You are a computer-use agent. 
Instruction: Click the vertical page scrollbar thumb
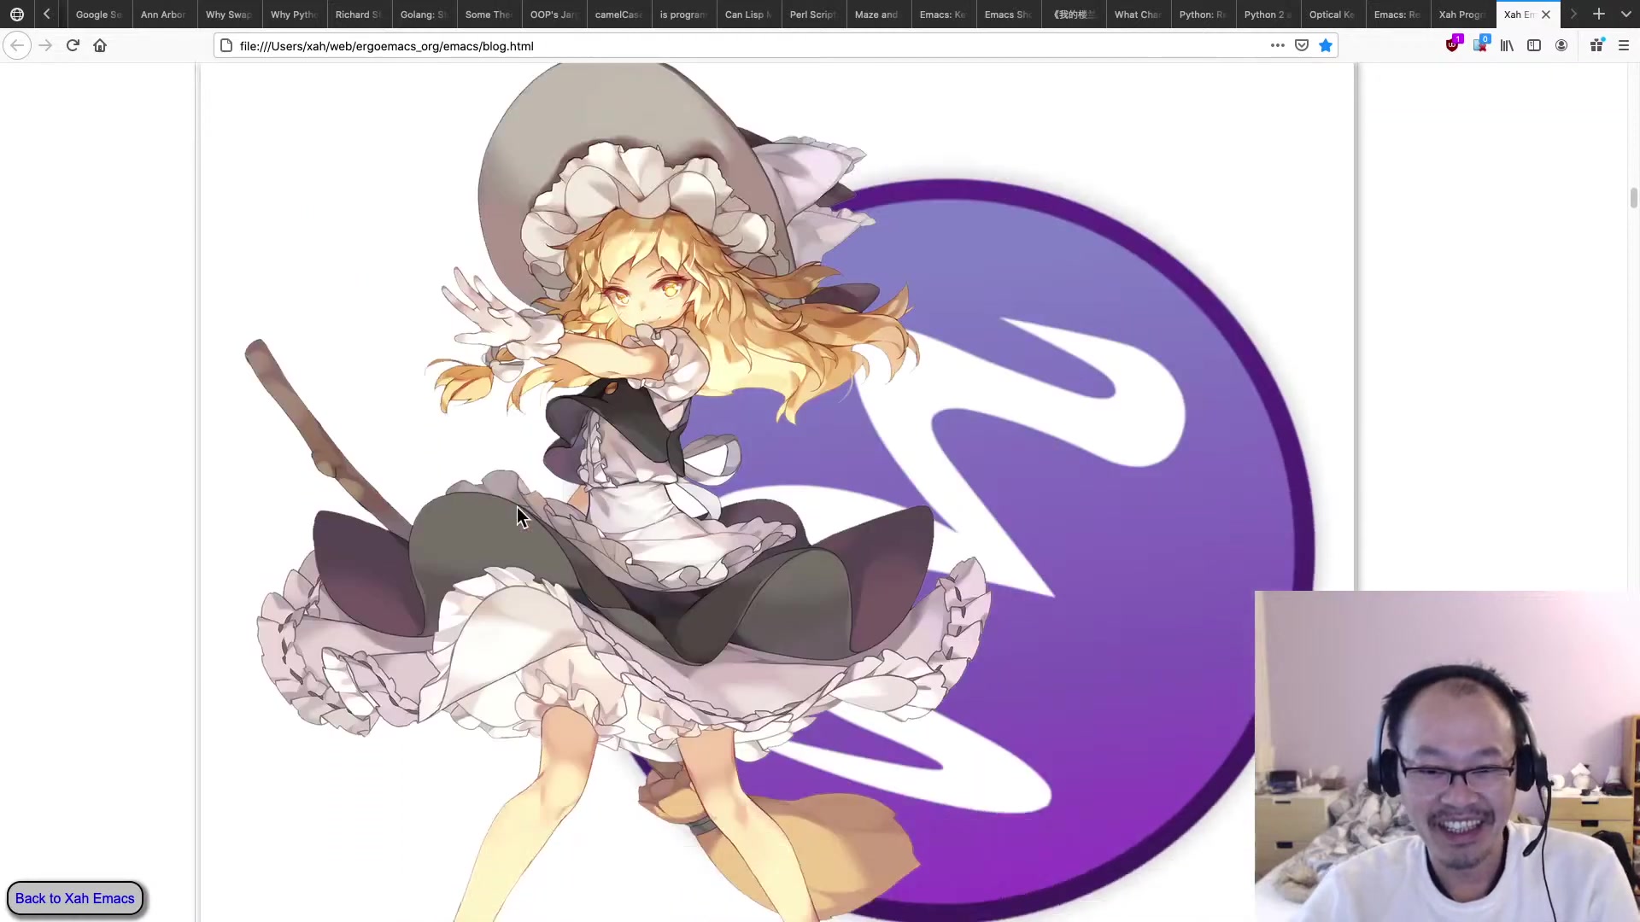1633,198
